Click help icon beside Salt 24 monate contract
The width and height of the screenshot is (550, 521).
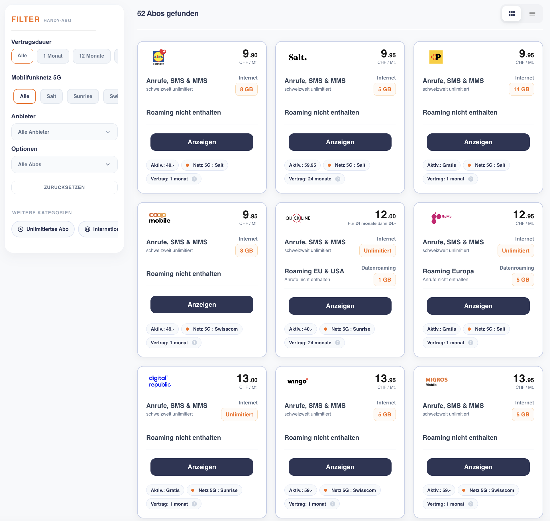(x=338, y=179)
